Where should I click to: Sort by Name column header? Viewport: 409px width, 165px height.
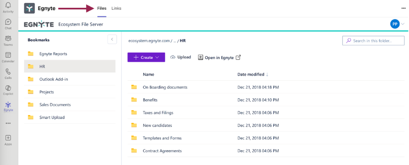tap(148, 74)
